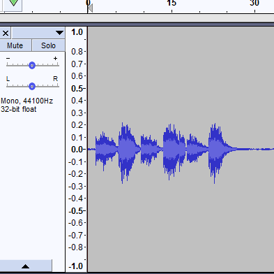Click the 0.5 mark on vertical scale
This screenshot has width=274, height=274.
tap(77, 89)
